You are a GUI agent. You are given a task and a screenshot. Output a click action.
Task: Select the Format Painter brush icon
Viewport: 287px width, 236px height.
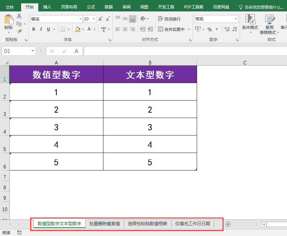click(x=19, y=32)
